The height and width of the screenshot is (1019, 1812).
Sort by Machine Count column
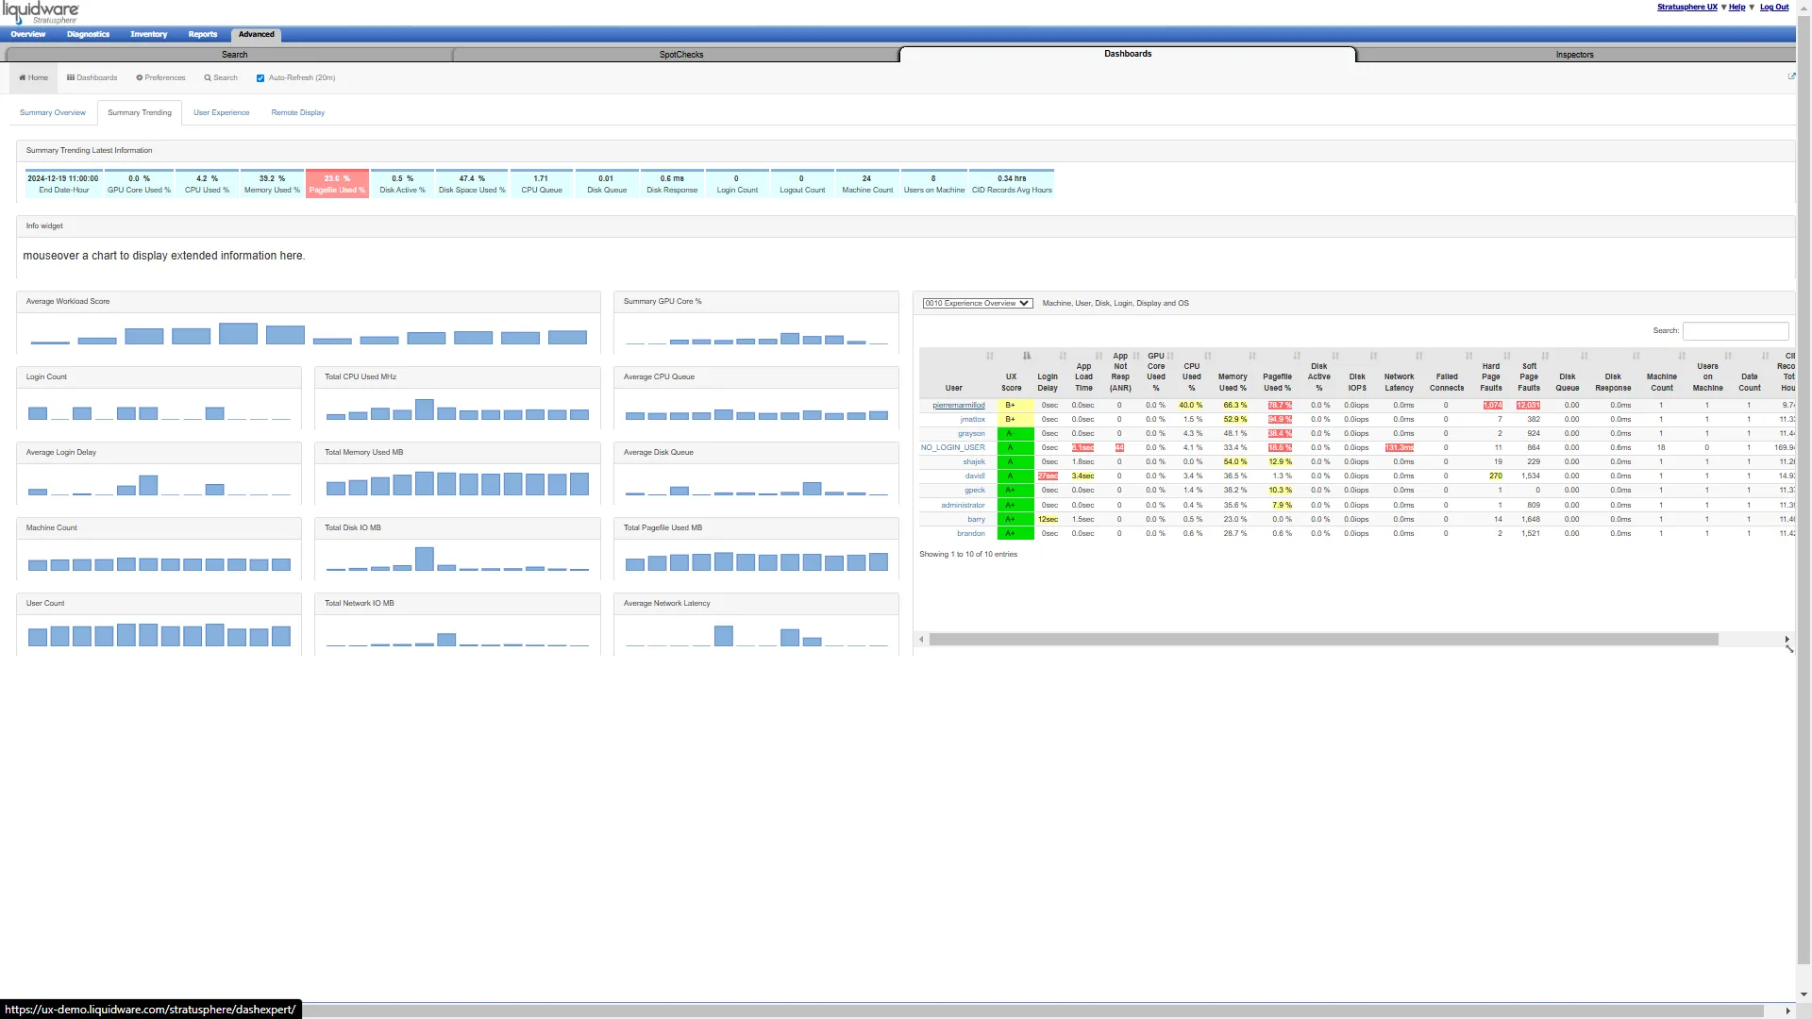1682,356
